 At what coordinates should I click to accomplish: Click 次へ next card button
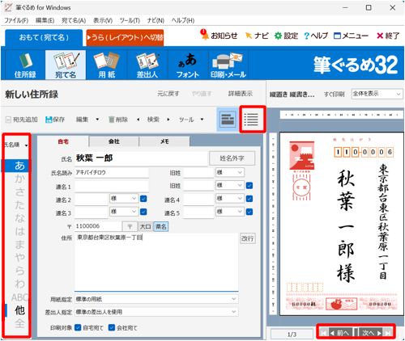tap(372, 333)
